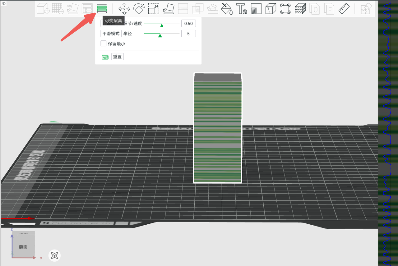Click the layer height profile bar at right
Image resolution: width=398 pixels, height=266 pixels.
388,133
